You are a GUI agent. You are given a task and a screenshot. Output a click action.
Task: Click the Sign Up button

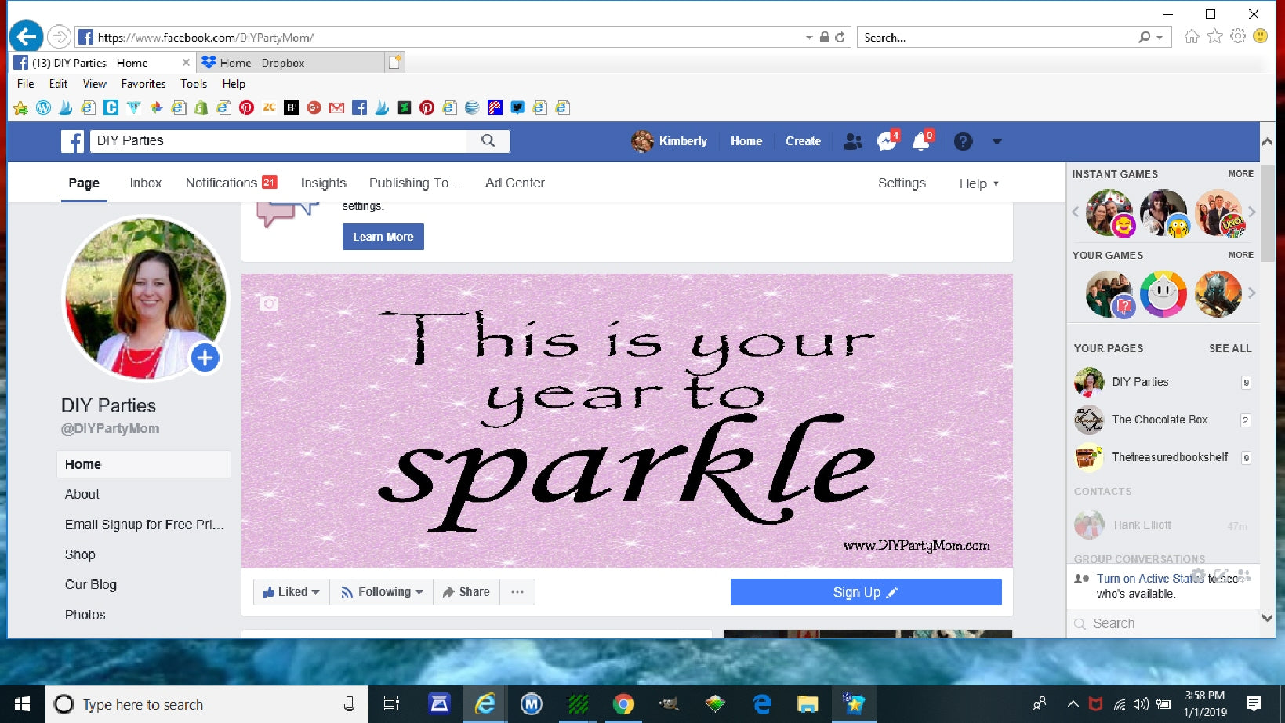pyautogui.click(x=866, y=592)
